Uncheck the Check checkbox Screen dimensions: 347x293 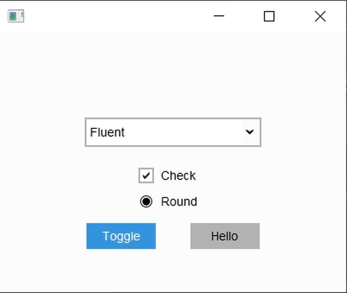pyautogui.click(x=146, y=175)
